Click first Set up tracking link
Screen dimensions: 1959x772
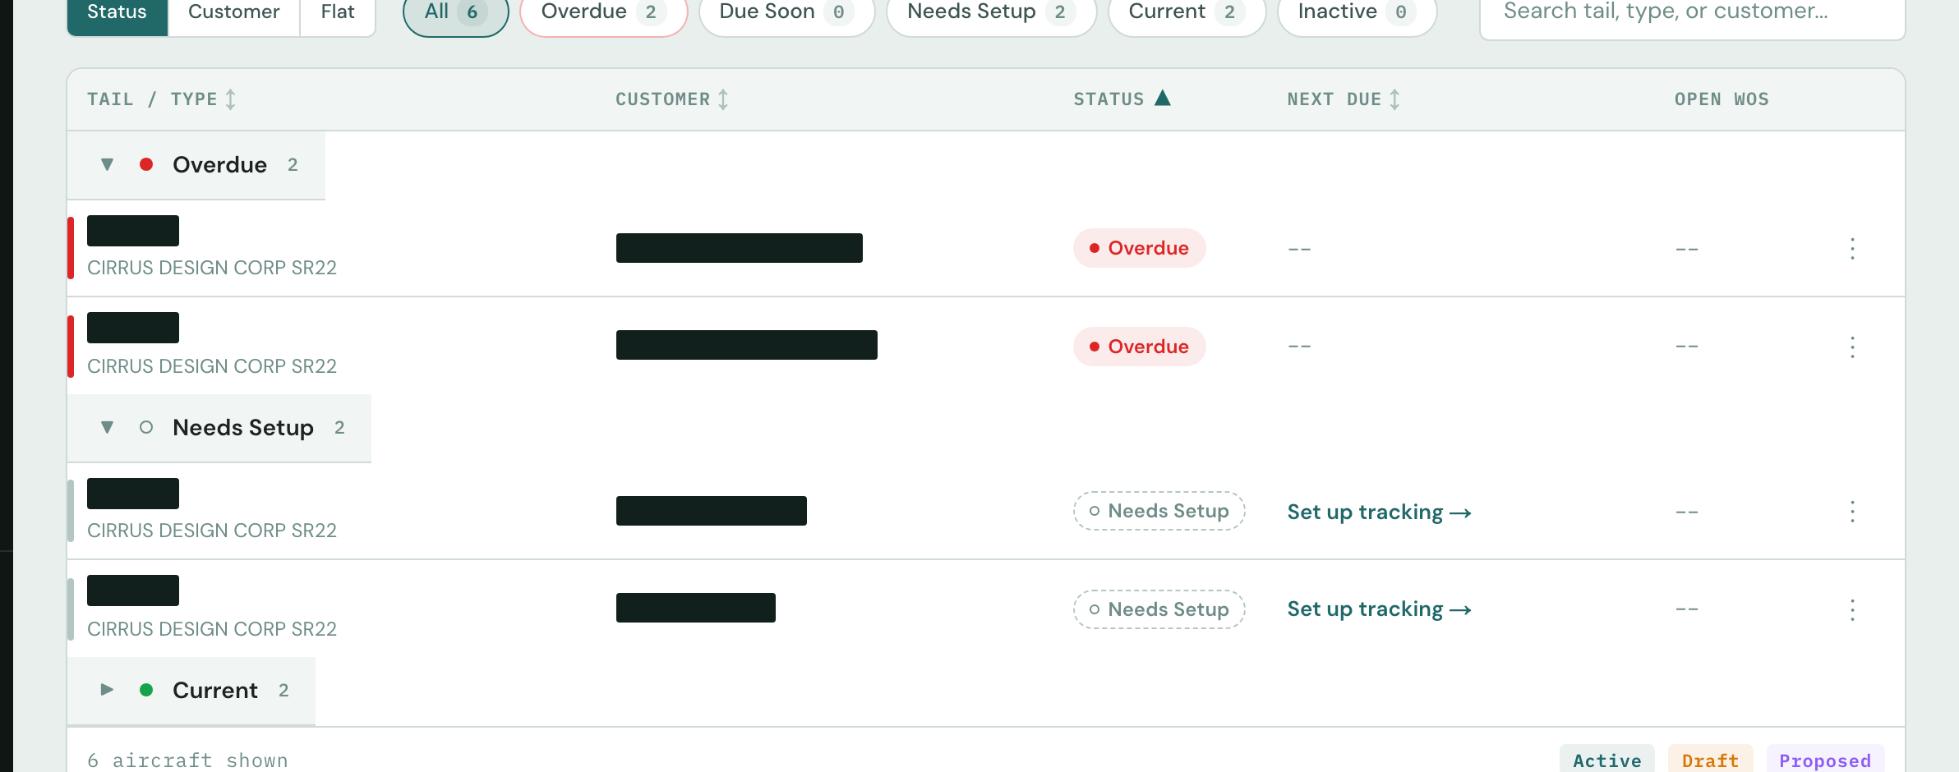(1379, 512)
